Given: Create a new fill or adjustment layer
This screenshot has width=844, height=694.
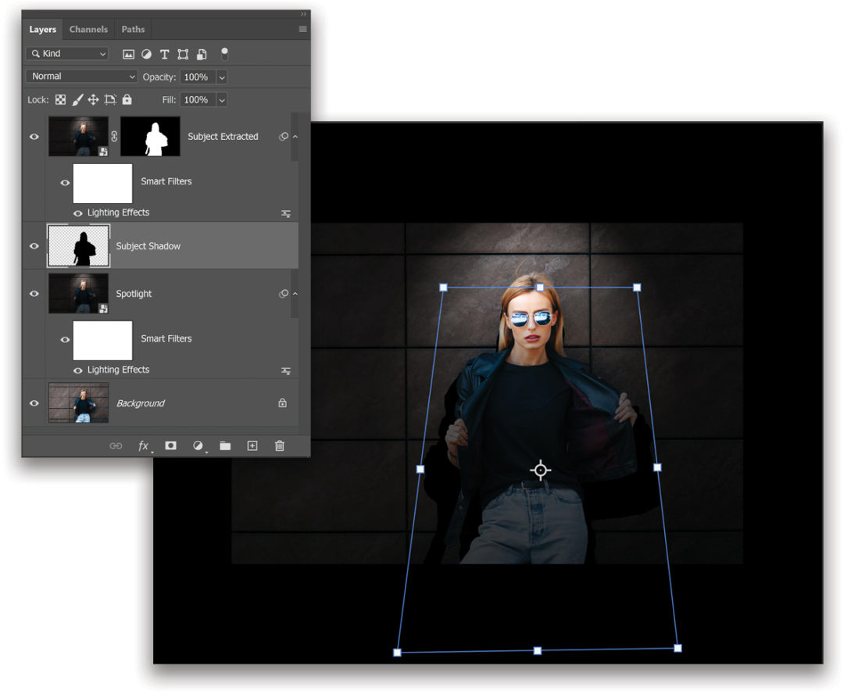Looking at the screenshot, I should [198, 445].
